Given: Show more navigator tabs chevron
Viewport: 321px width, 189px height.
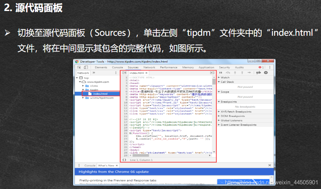Looking at the screenshot, I should 94,73.
